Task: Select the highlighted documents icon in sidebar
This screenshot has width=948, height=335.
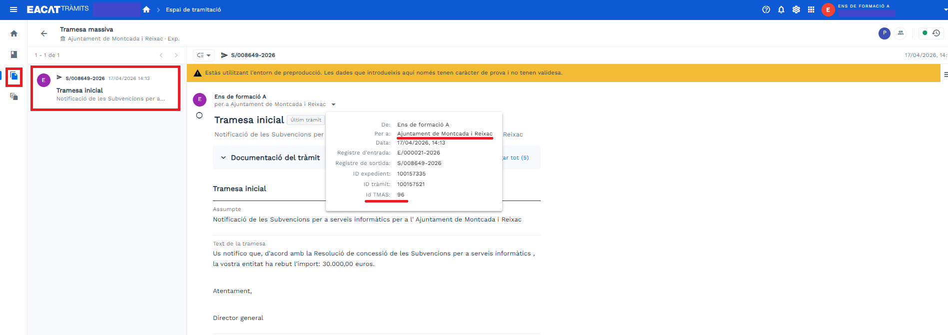Action: (14, 76)
